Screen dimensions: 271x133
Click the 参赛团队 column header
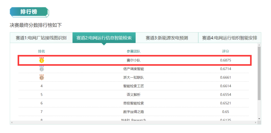pos(133,51)
